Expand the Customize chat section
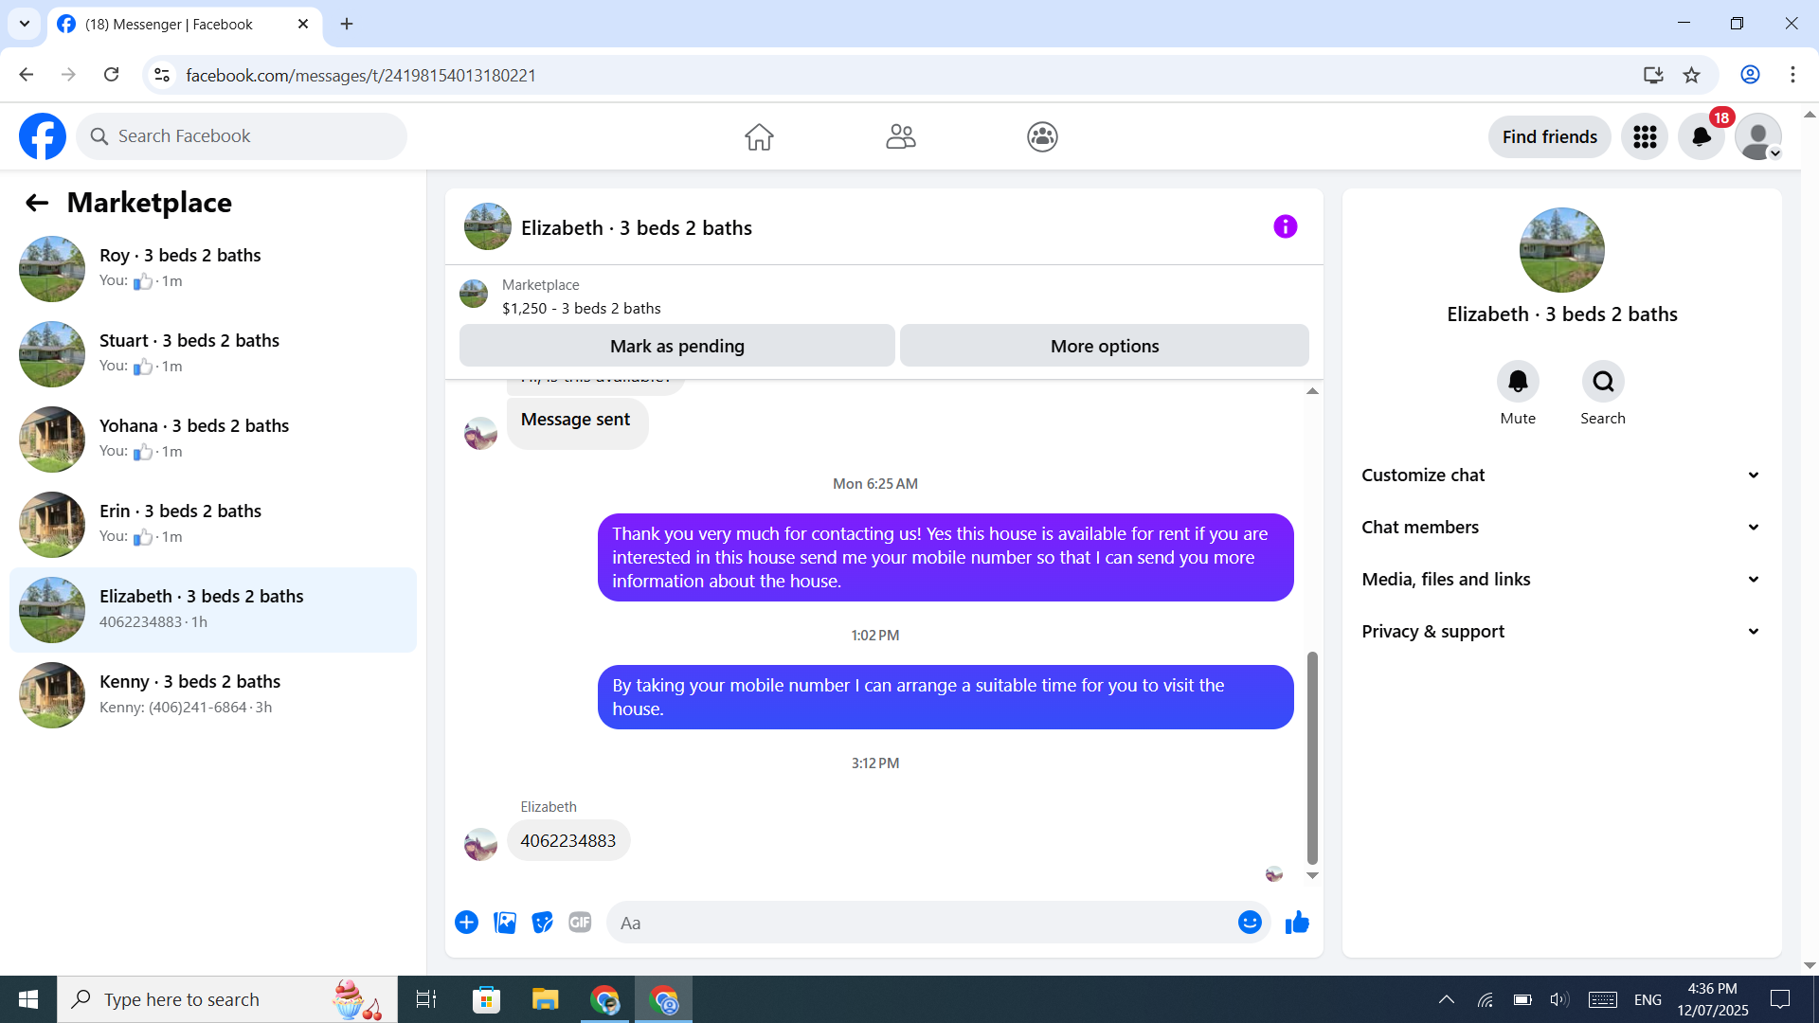 [x=1561, y=476]
